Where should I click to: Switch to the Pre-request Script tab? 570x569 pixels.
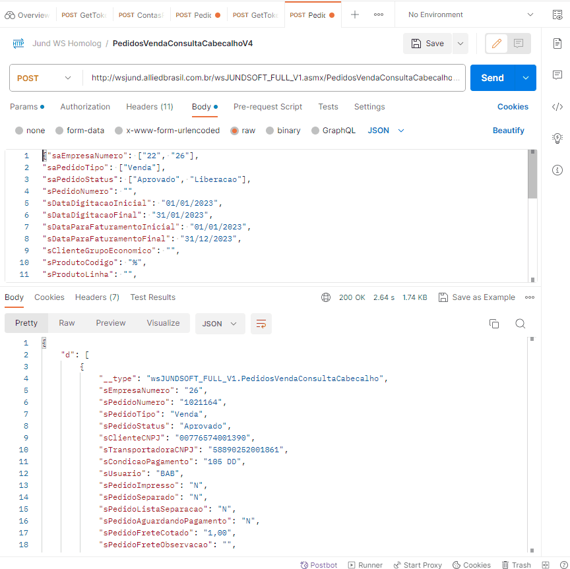click(267, 107)
